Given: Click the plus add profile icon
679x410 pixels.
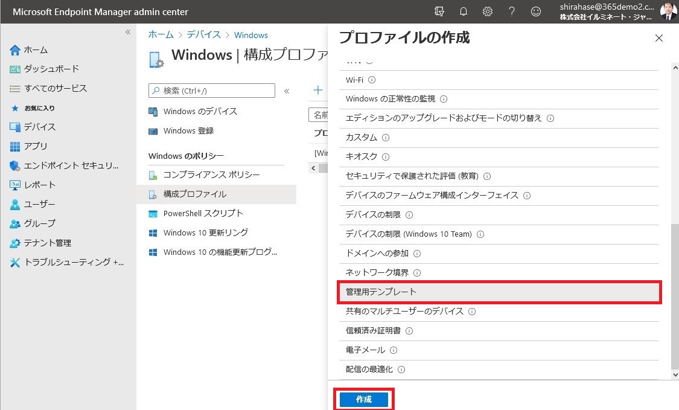Looking at the screenshot, I should [x=318, y=90].
